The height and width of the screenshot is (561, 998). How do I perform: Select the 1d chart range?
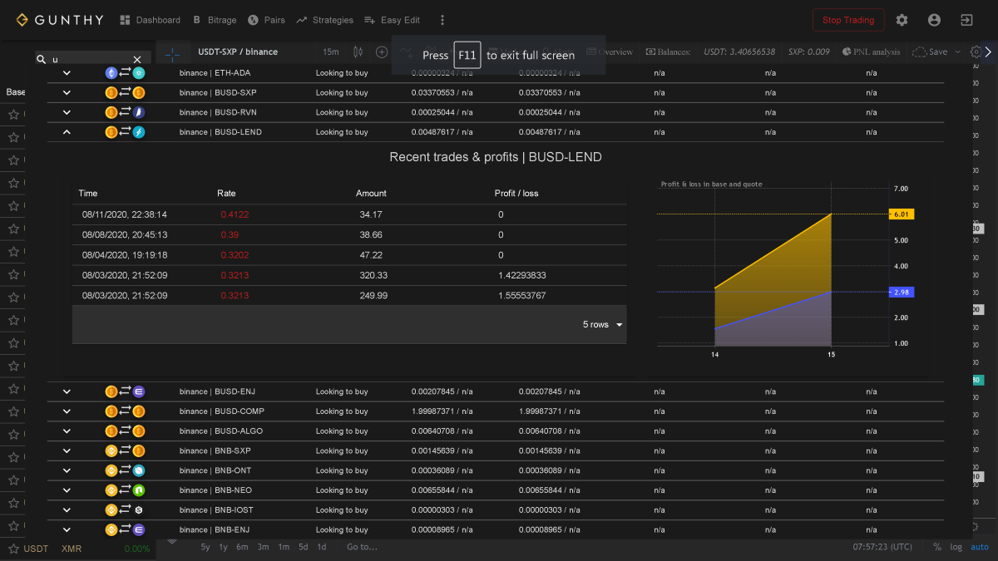pyautogui.click(x=321, y=547)
